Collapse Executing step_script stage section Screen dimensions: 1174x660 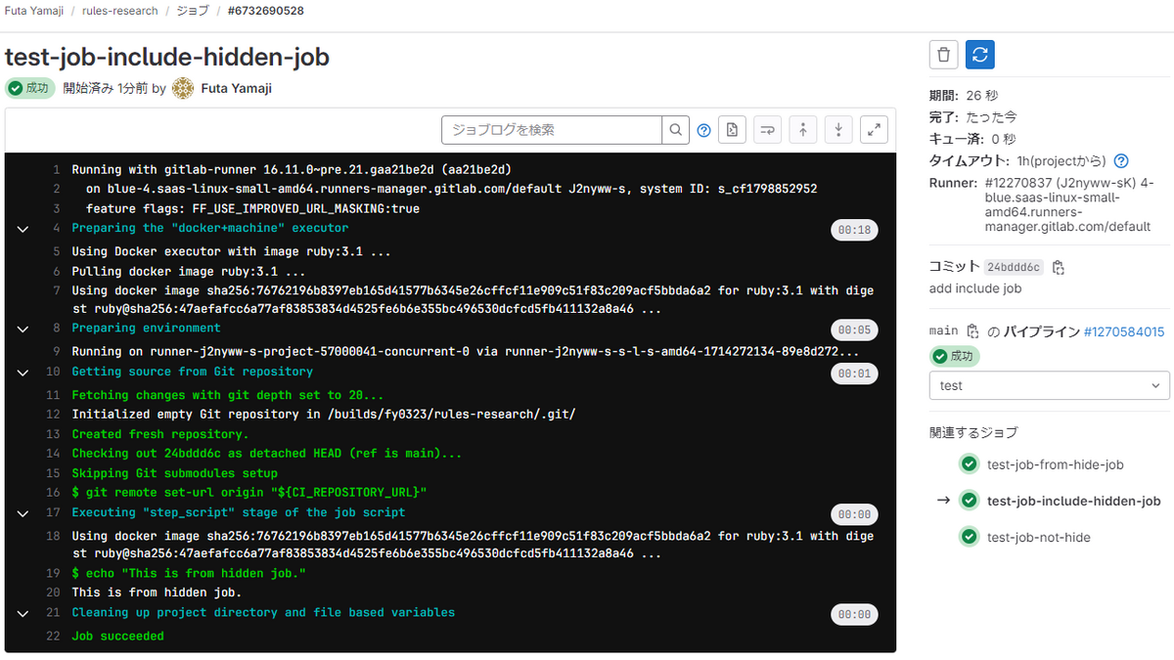22,513
